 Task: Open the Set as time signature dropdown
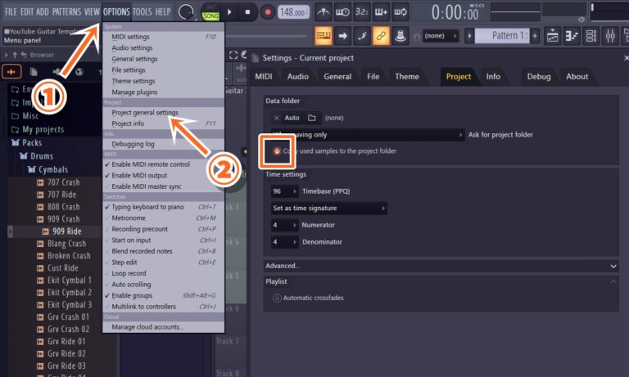(x=328, y=208)
